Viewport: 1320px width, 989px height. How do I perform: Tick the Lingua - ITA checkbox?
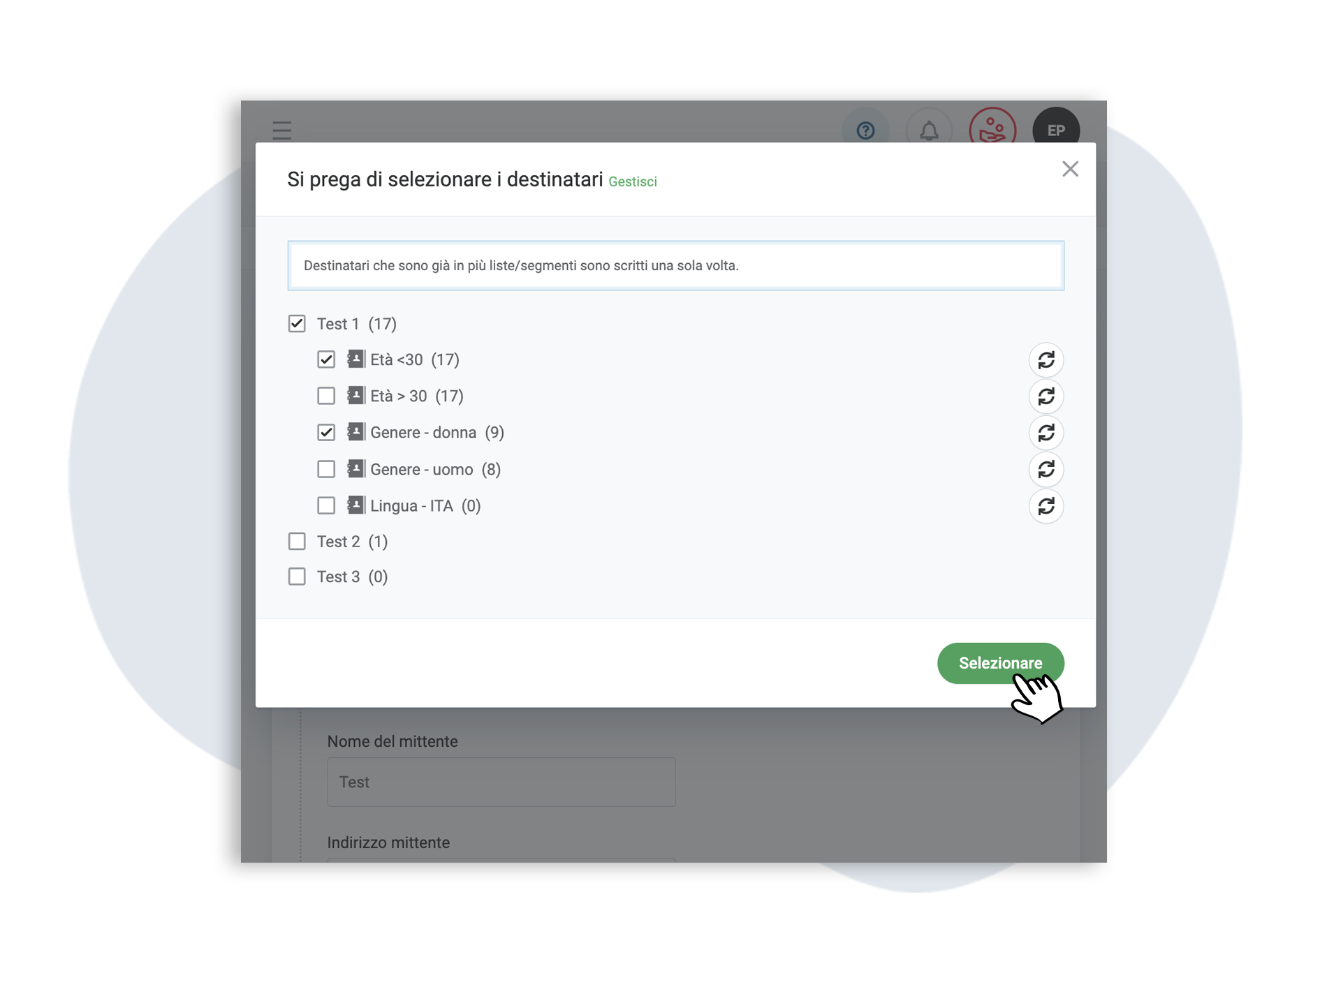[x=326, y=505]
